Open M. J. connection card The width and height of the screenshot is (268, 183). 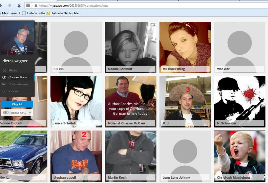185,102
